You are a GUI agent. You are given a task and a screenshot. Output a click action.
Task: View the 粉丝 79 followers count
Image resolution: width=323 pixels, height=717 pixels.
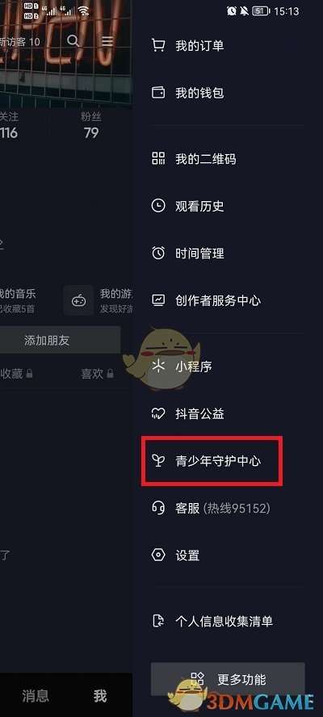[x=91, y=126]
